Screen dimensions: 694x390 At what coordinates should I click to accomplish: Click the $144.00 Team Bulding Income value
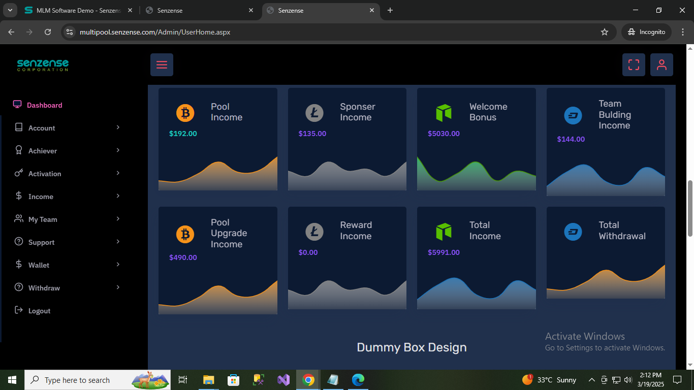(571, 139)
